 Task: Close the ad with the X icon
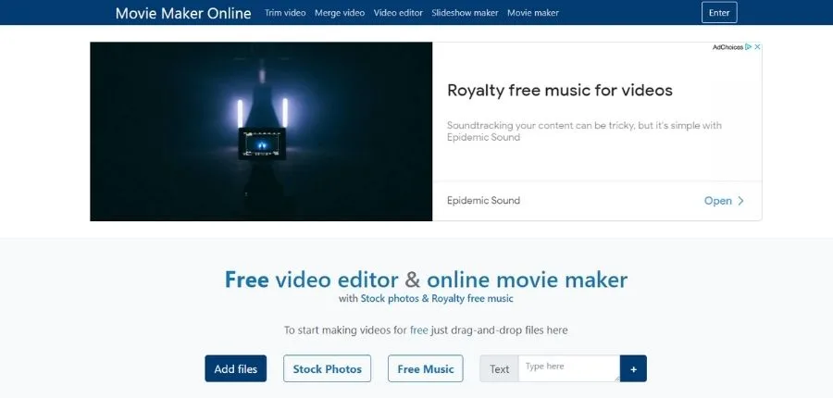pos(757,47)
